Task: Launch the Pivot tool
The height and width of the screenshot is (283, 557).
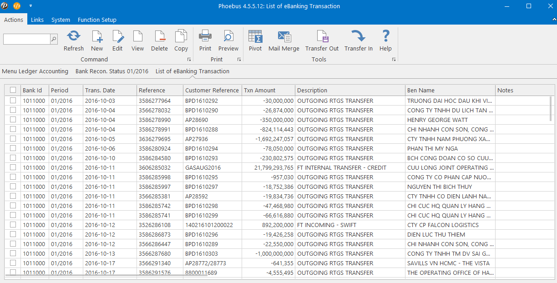Action: [255, 41]
